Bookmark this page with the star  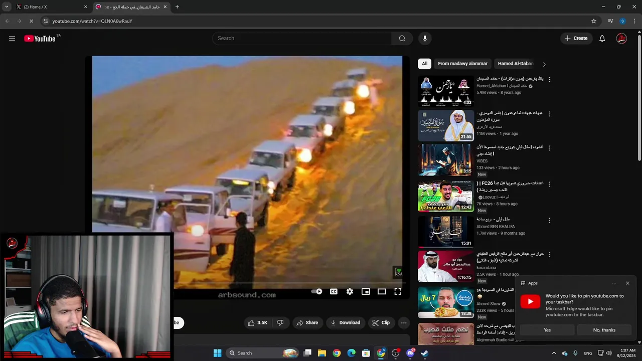point(594,21)
